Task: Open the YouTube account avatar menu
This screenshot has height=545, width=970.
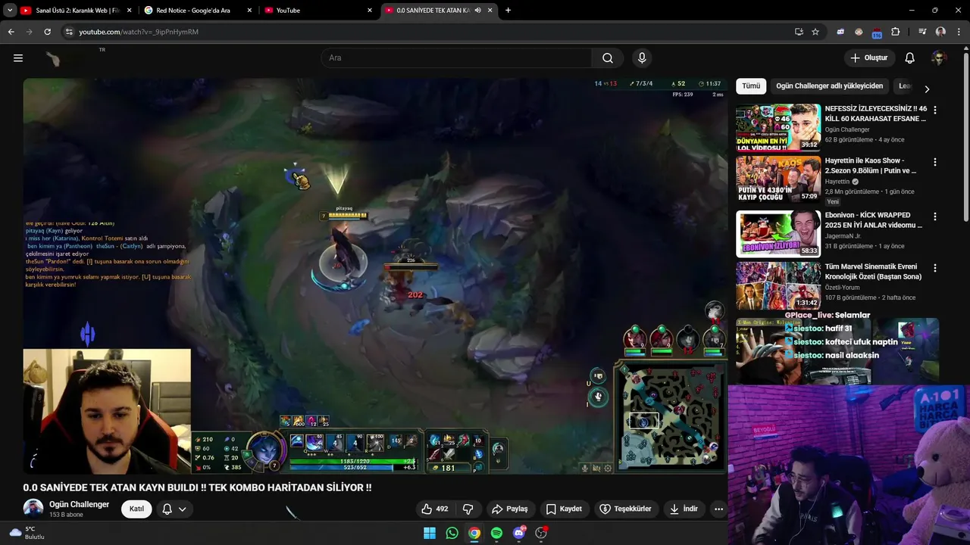Action: (x=939, y=58)
